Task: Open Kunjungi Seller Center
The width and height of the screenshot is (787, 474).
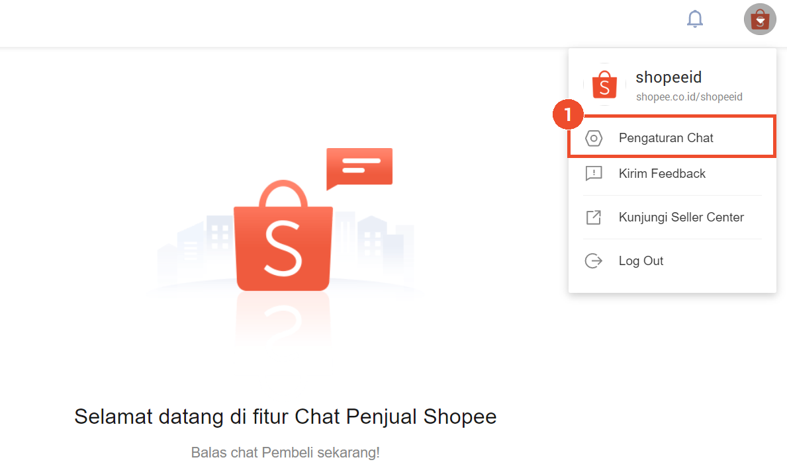Action: pyautogui.click(x=672, y=217)
